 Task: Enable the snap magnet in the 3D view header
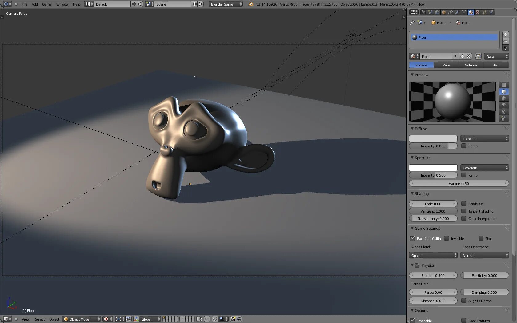pos(214,319)
